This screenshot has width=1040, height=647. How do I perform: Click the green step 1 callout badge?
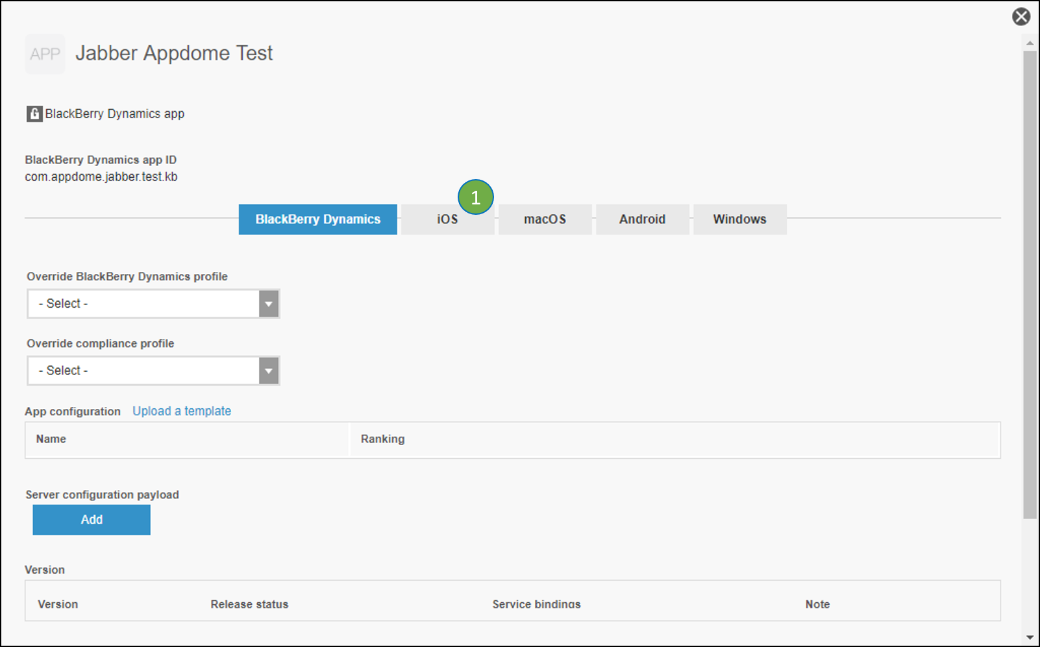476,197
